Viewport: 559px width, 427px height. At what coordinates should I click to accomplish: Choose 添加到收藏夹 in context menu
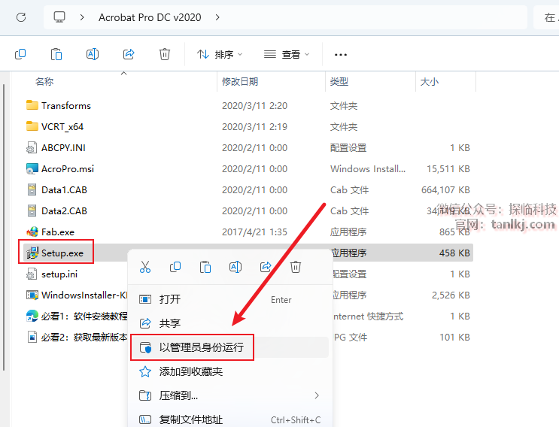pyautogui.click(x=230, y=371)
